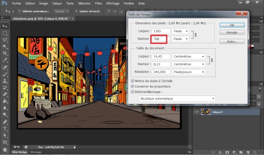Select the Pen tool
This screenshot has height=155, width=264.
(x=5, y=122)
